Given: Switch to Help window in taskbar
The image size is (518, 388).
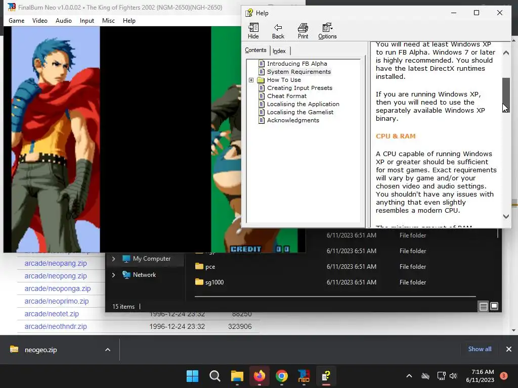Looking at the screenshot, I should (x=326, y=376).
